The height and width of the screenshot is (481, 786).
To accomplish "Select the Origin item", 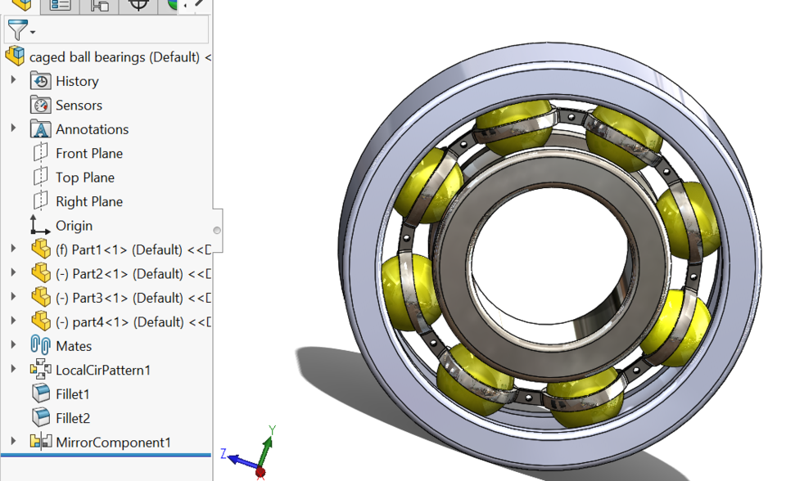I will [74, 225].
